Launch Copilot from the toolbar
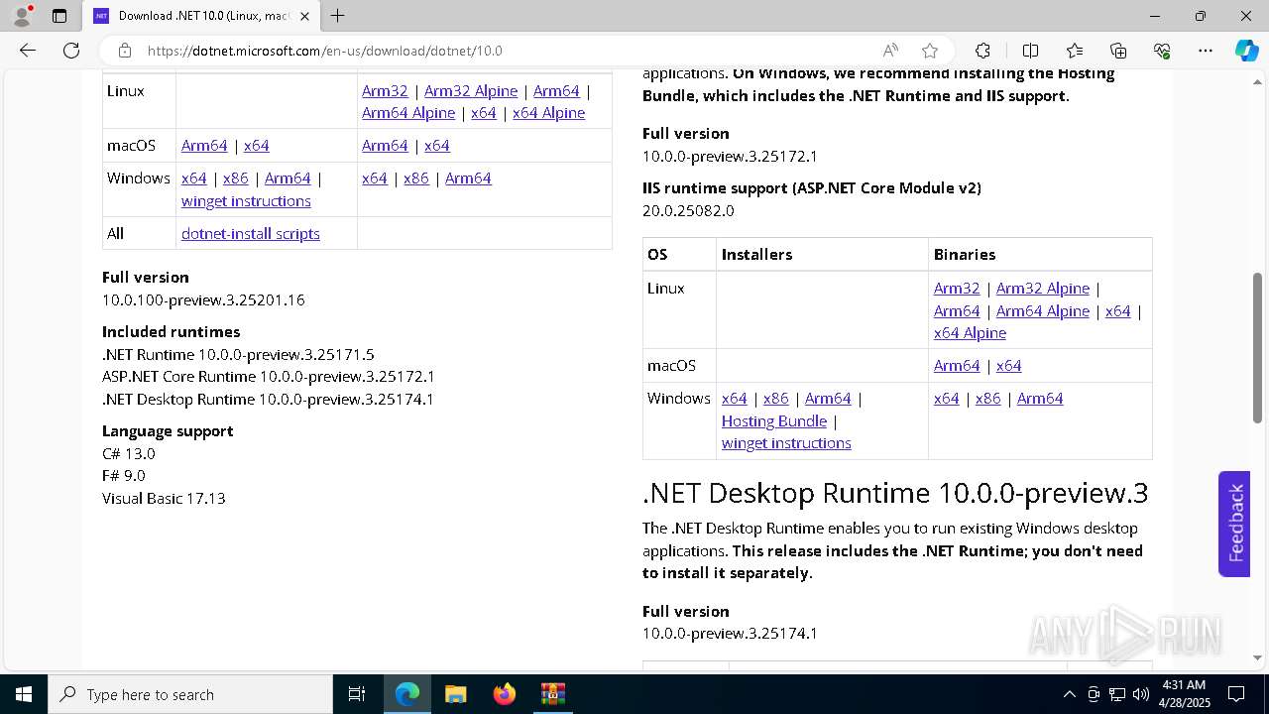 (x=1246, y=51)
